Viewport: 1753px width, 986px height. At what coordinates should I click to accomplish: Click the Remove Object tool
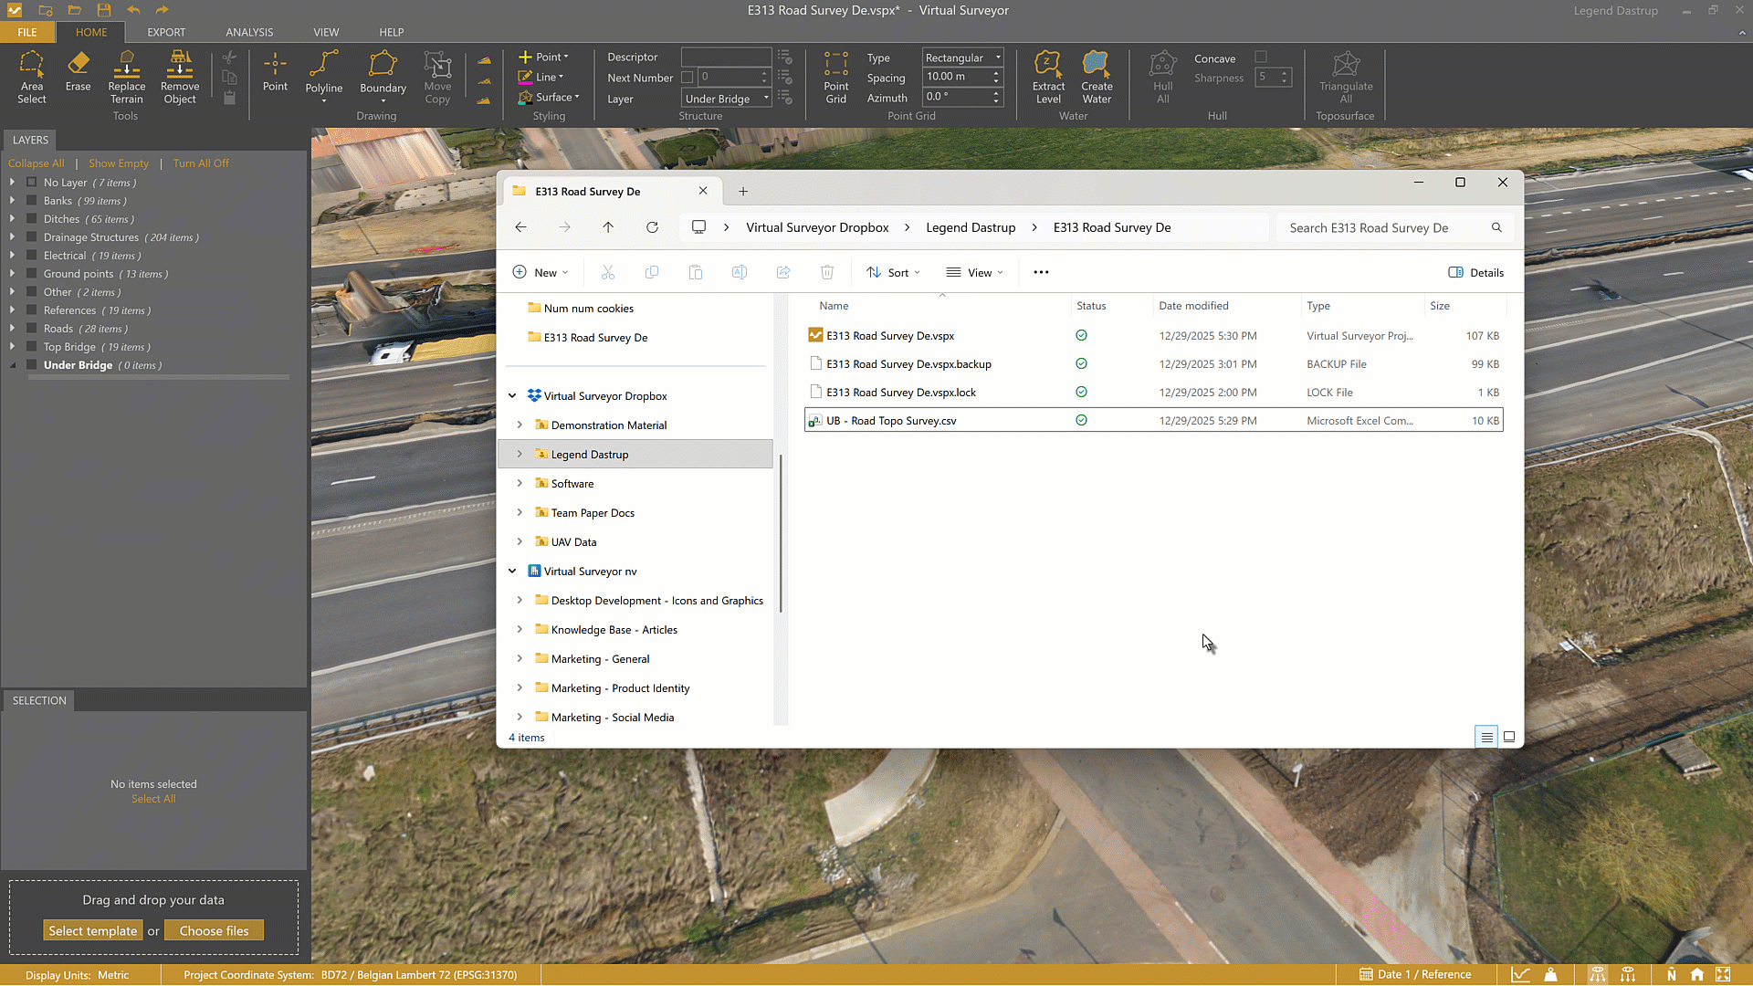tap(179, 78)
